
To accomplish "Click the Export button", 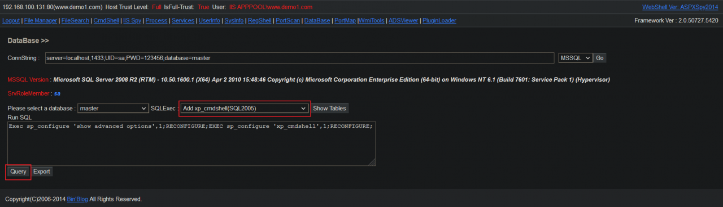I will point(42,172).
